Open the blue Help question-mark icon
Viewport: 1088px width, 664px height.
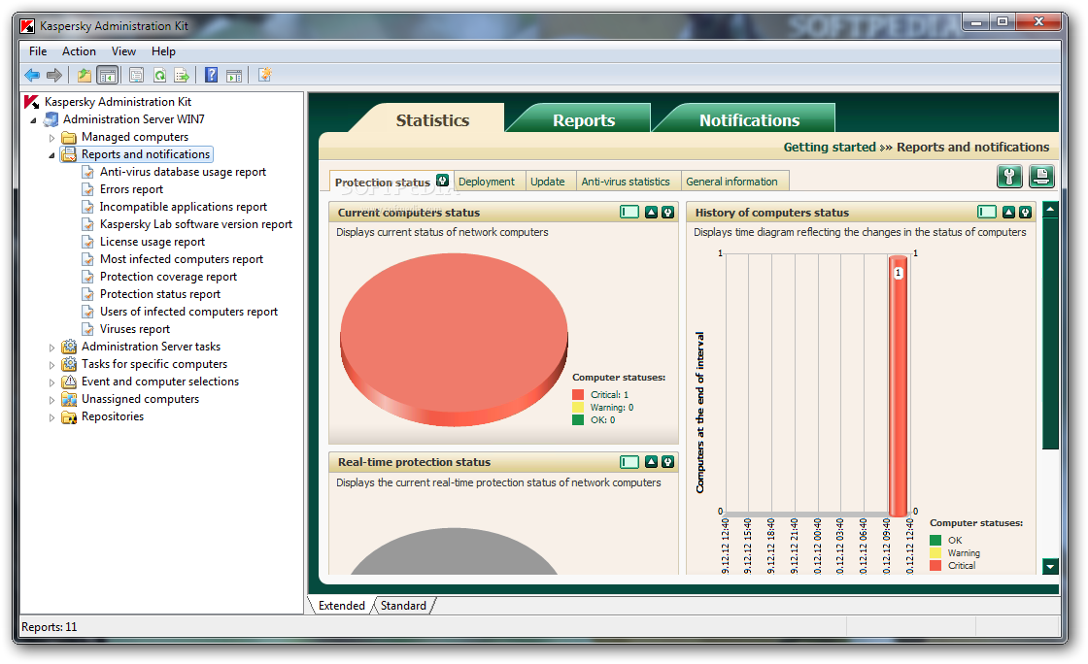(x=212, y=75)
